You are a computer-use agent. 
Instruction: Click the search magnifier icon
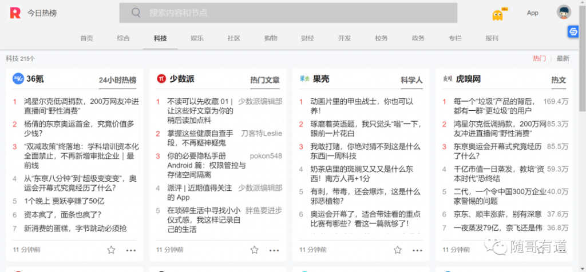pyautogui.click(x=136, y=13)
